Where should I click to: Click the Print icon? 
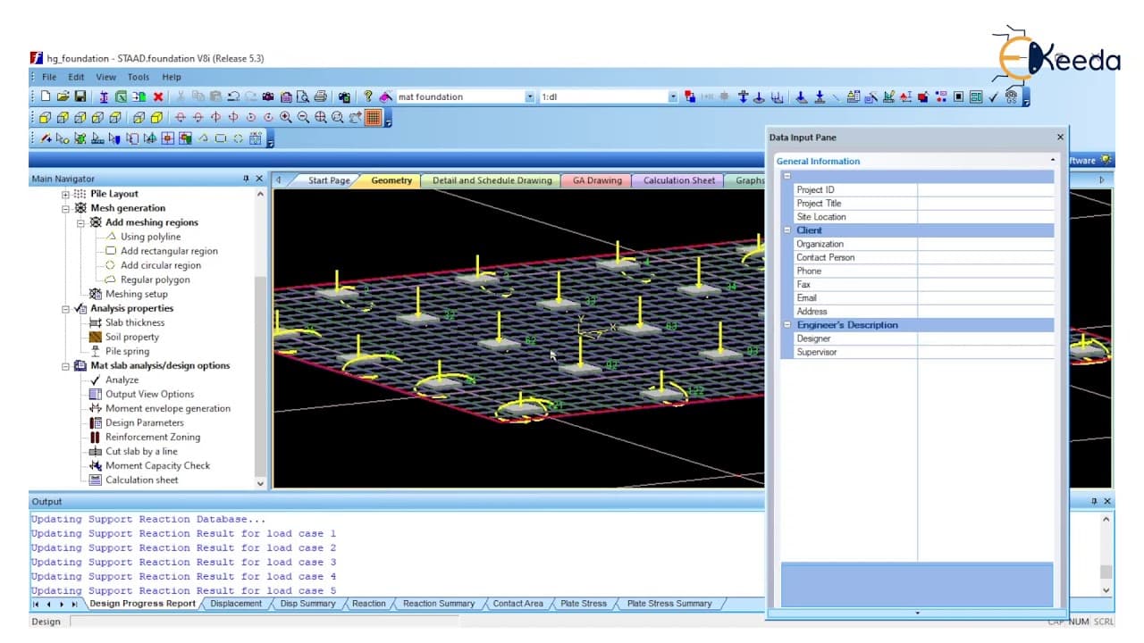(x=321, y=96)
